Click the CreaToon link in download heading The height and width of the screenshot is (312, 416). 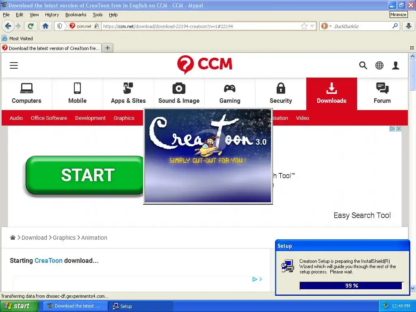point(49,260)
